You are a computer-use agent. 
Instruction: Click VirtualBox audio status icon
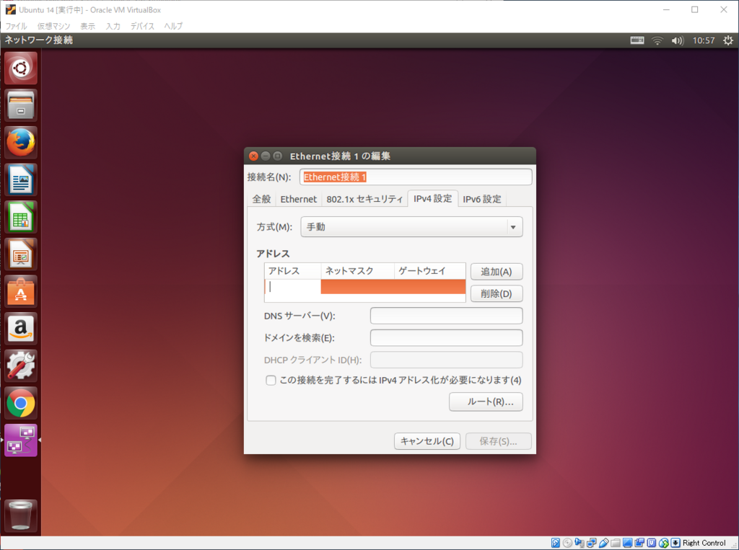tap(580, 543)
